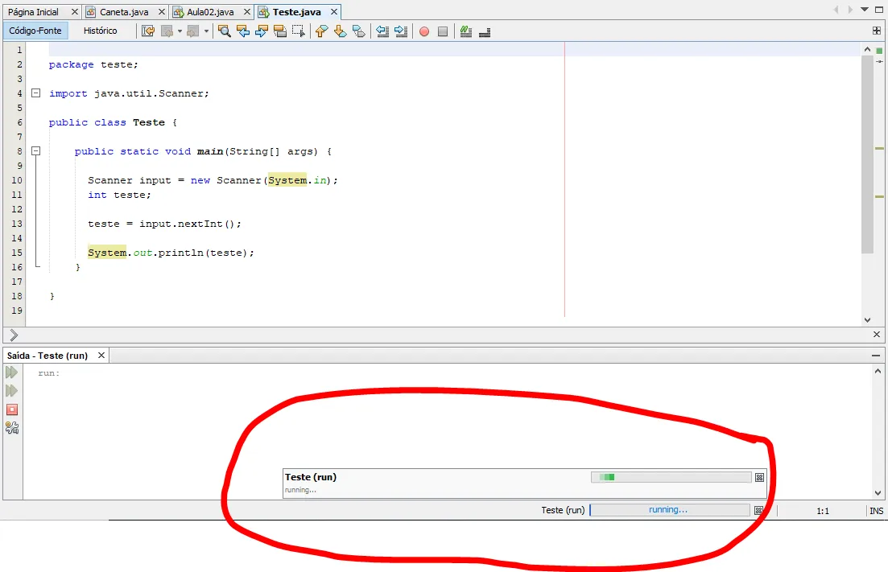Click line number 10 in the gutter
The image size is (888, 572).
(17, 180)
